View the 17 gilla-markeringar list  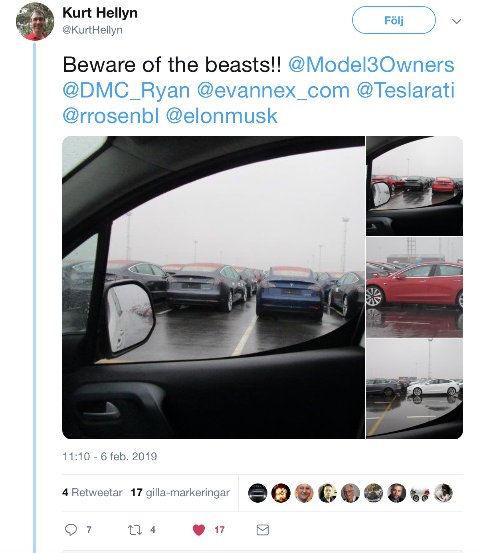pyautogui.click(x=180, y=493)
